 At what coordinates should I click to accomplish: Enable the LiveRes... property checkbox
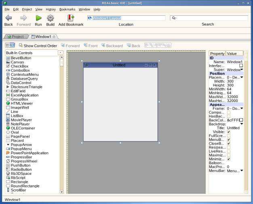click(229, 151)
